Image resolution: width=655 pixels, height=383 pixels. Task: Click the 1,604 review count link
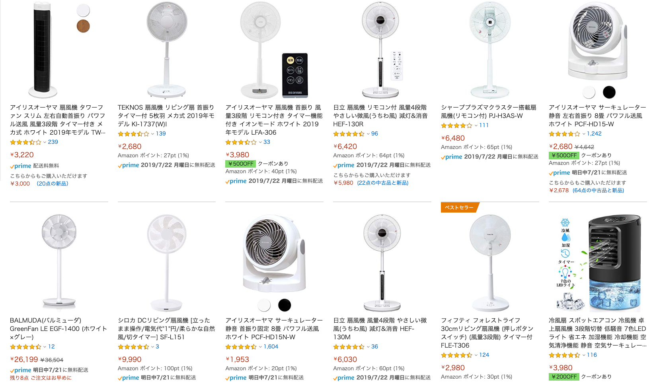271,347
